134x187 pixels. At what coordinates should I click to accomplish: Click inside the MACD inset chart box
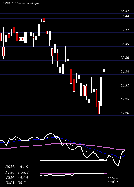tap(74, 174)
